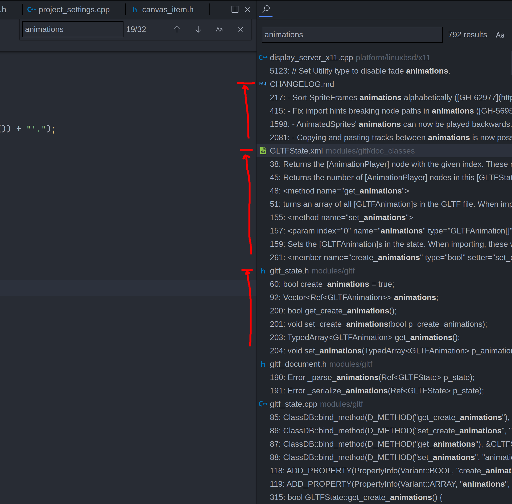512x504 pixels.
Task: Open the canvas_item.h tab
Action: (x=168, y=9)
